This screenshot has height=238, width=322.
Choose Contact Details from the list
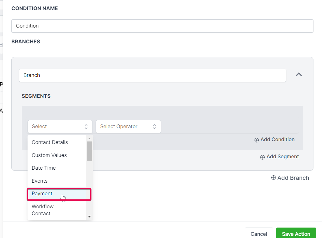pyautogui.click(x=50, y=142)
